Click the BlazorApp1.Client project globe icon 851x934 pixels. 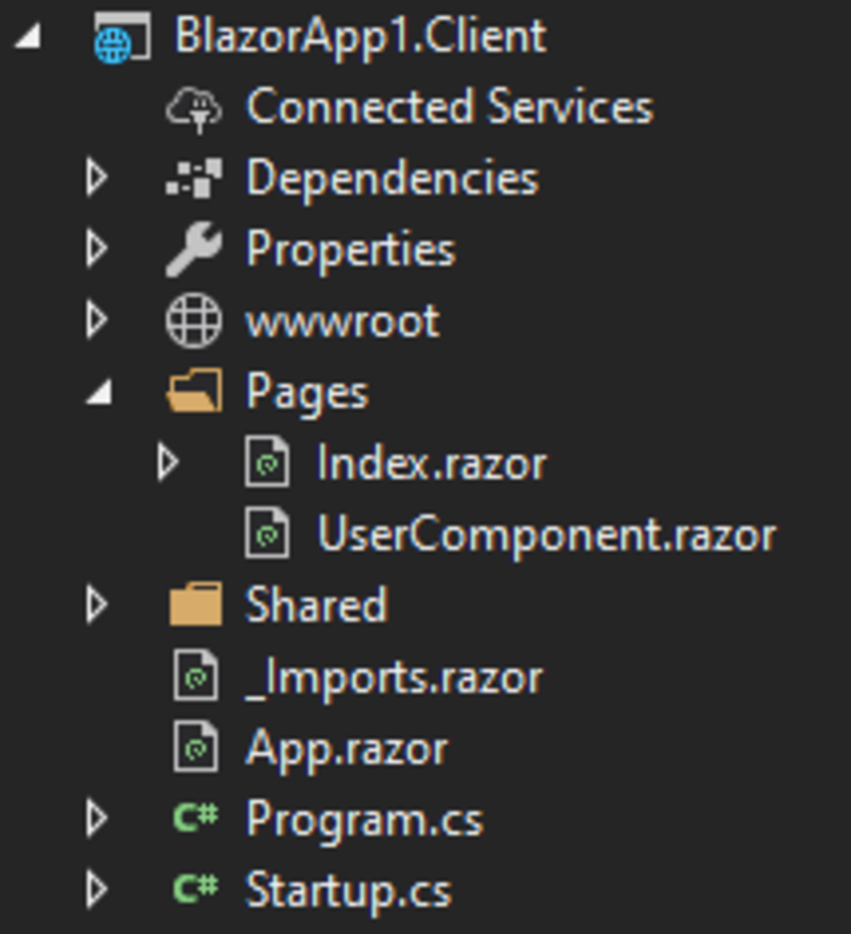point(121,37)
